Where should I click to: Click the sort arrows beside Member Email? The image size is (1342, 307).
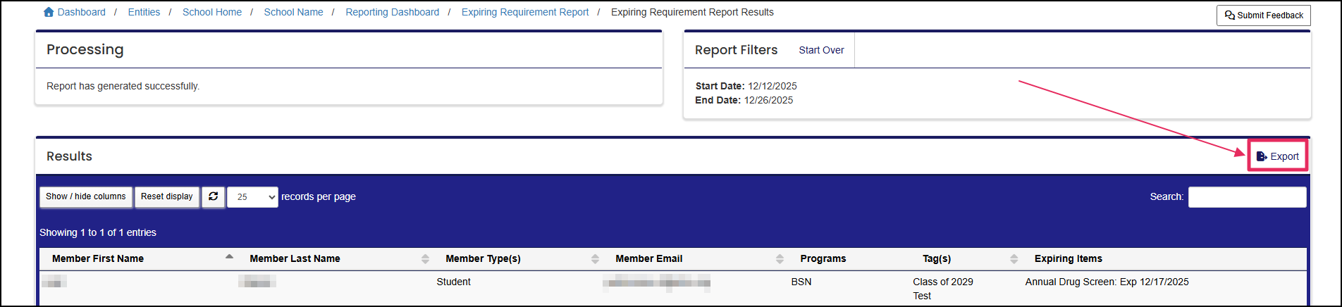click(x=780, y=258)
